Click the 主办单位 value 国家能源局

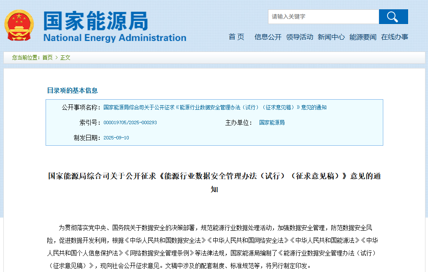point(272,122)
